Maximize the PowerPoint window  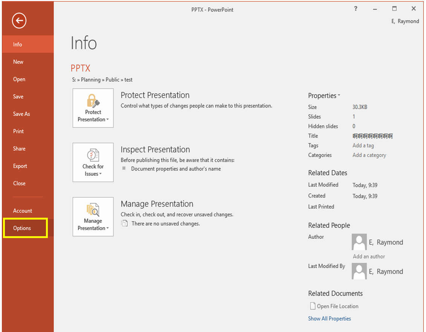point(394,9)
